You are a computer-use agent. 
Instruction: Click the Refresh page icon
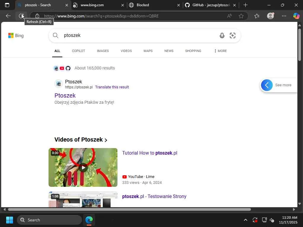pos(21,16)
